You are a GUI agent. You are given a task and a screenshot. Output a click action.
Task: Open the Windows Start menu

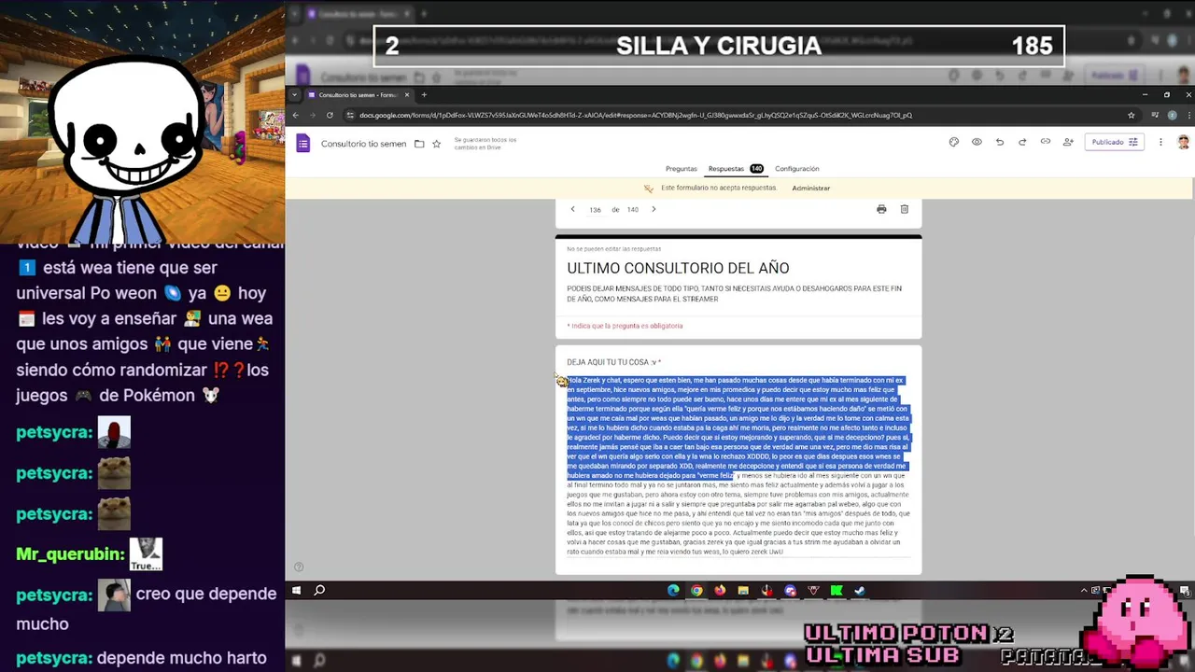coord(297,590)
